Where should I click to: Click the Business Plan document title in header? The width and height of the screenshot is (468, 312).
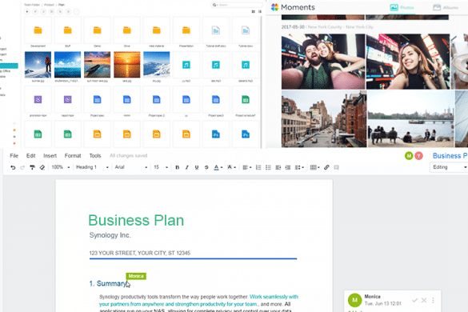[x=450, y=155]
